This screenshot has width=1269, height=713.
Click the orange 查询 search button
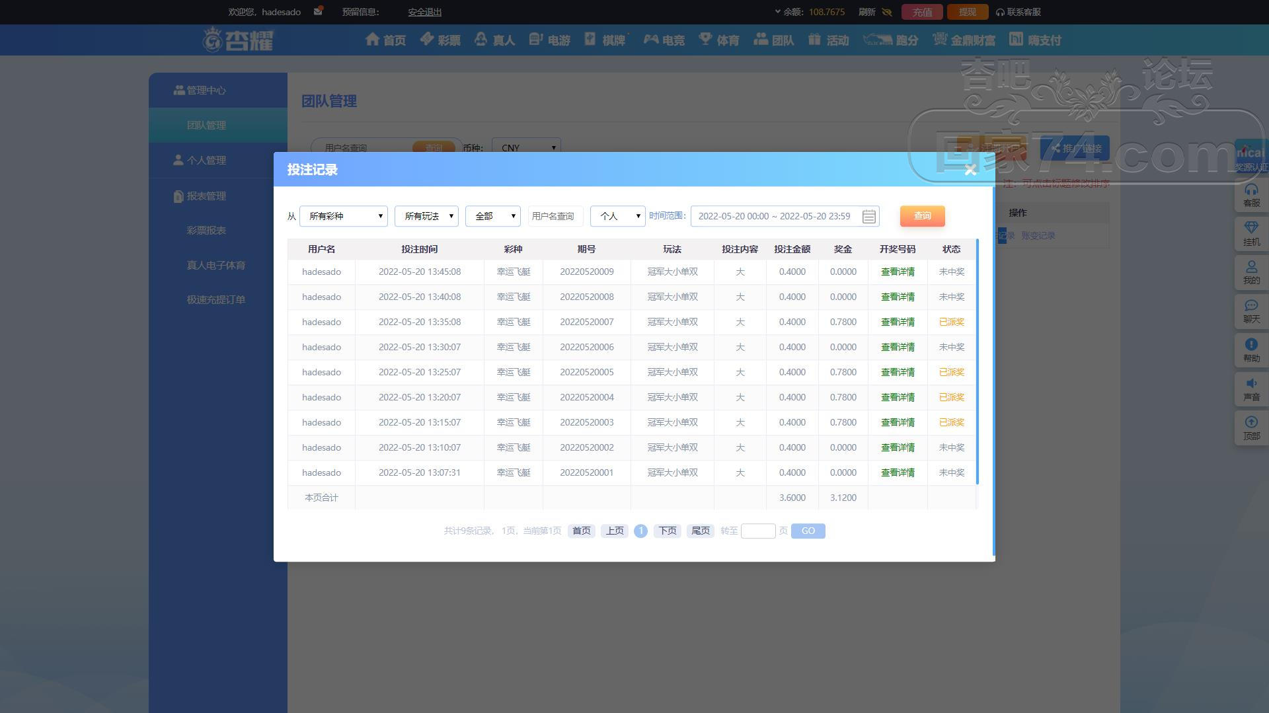point(922,216)
